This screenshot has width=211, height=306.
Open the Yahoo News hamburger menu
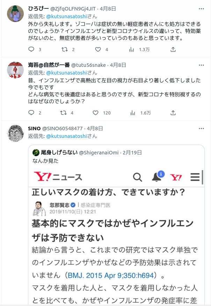[x=195, y=177]
